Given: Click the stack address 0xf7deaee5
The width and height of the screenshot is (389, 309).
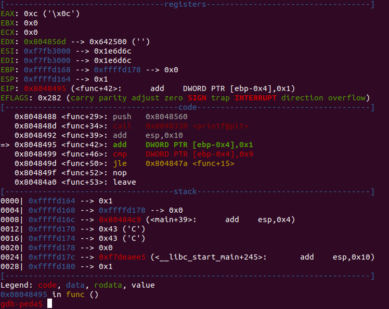Looking at the screenshot, I should (122, 257).
